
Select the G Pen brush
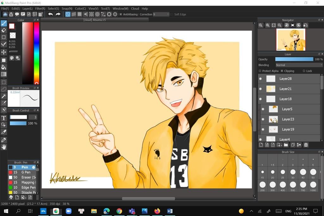(22, 172)
